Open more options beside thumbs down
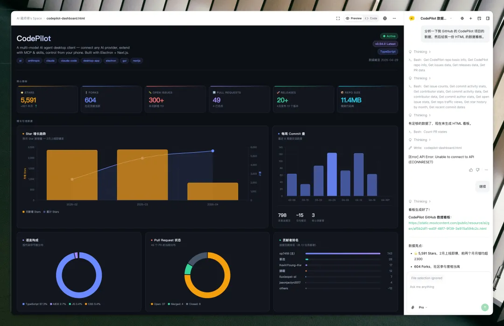Image resolution: width=504 pixels, height=326 pixels. tap(486, 170)
